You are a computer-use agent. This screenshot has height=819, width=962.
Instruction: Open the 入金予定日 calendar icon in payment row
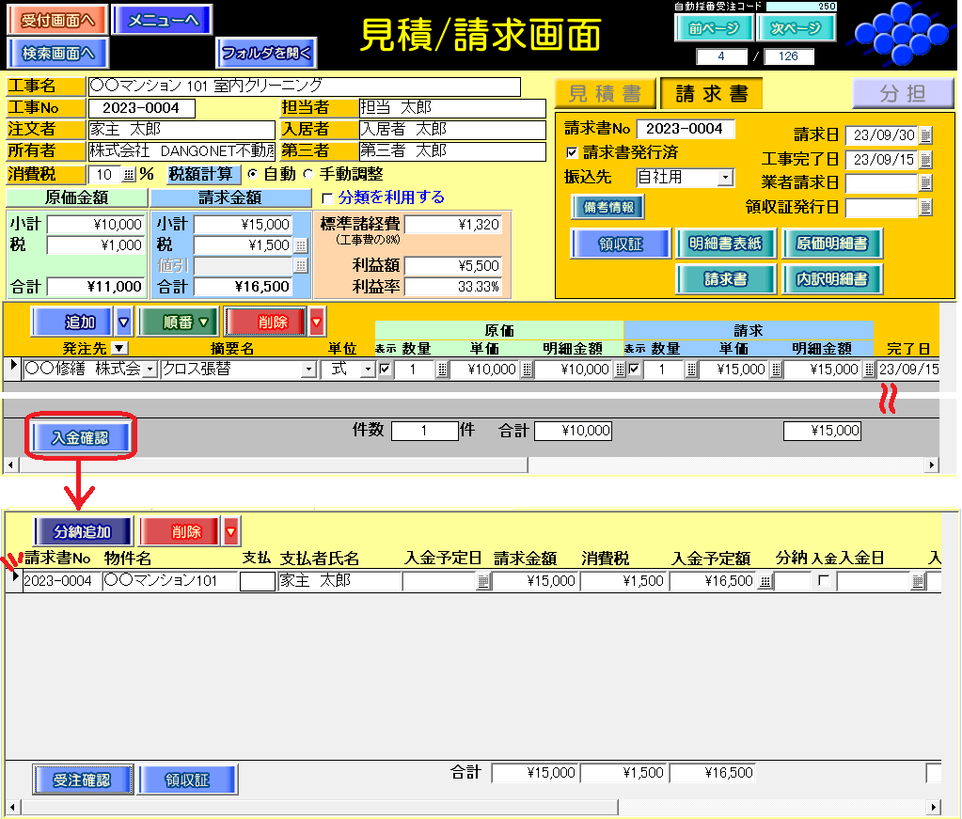pos(483,582)
